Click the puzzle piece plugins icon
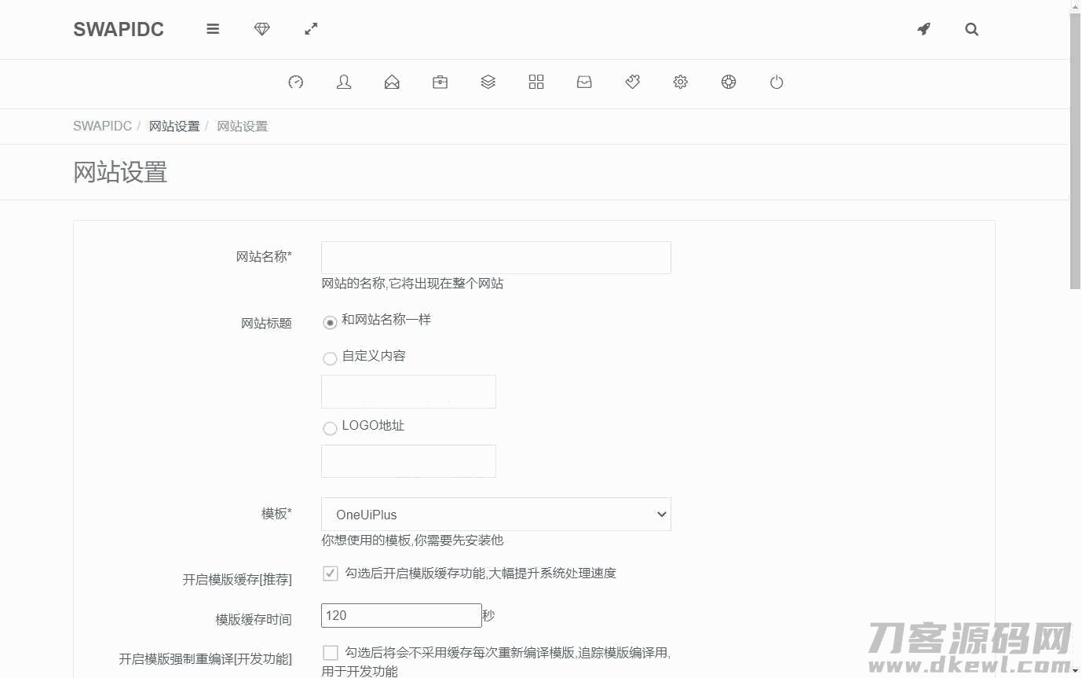1082x678 pixels. 632,82
